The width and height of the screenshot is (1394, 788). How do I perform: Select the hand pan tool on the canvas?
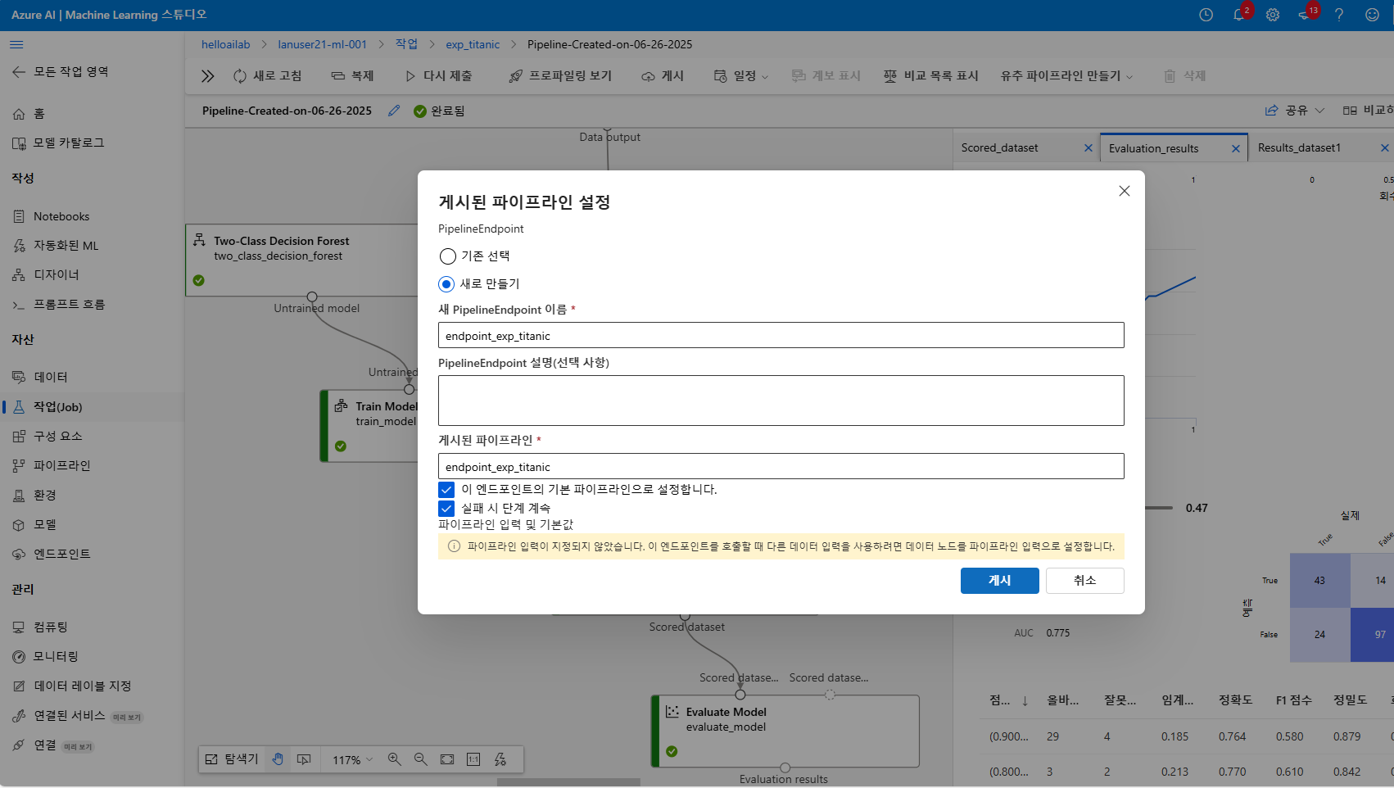[x=278, y=759]
